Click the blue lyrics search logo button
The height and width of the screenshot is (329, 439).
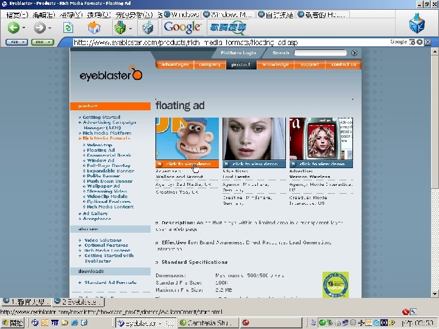pyautogui.click(x=229, y=27)
